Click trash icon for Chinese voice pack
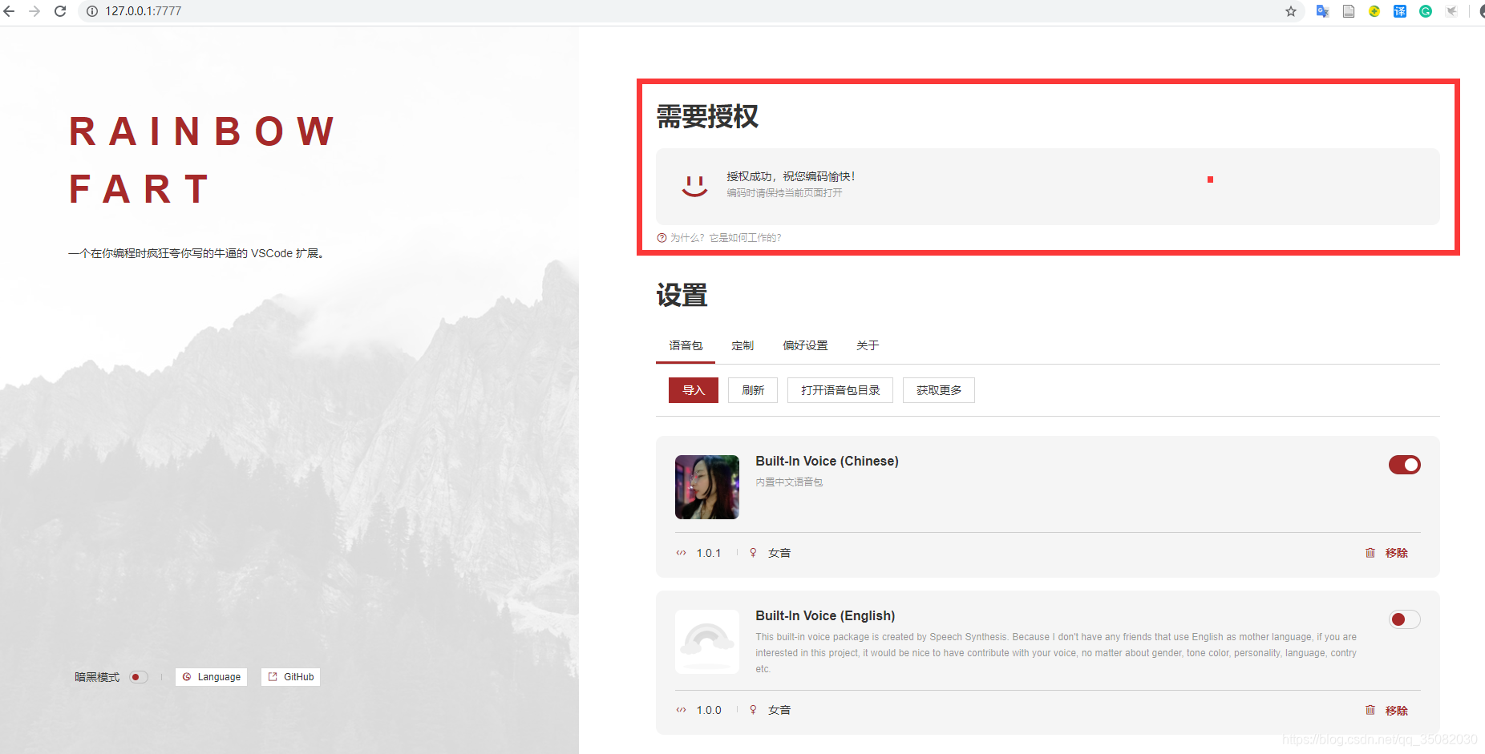This screenshot has width=1485, height=754. tap(1370, 553)
